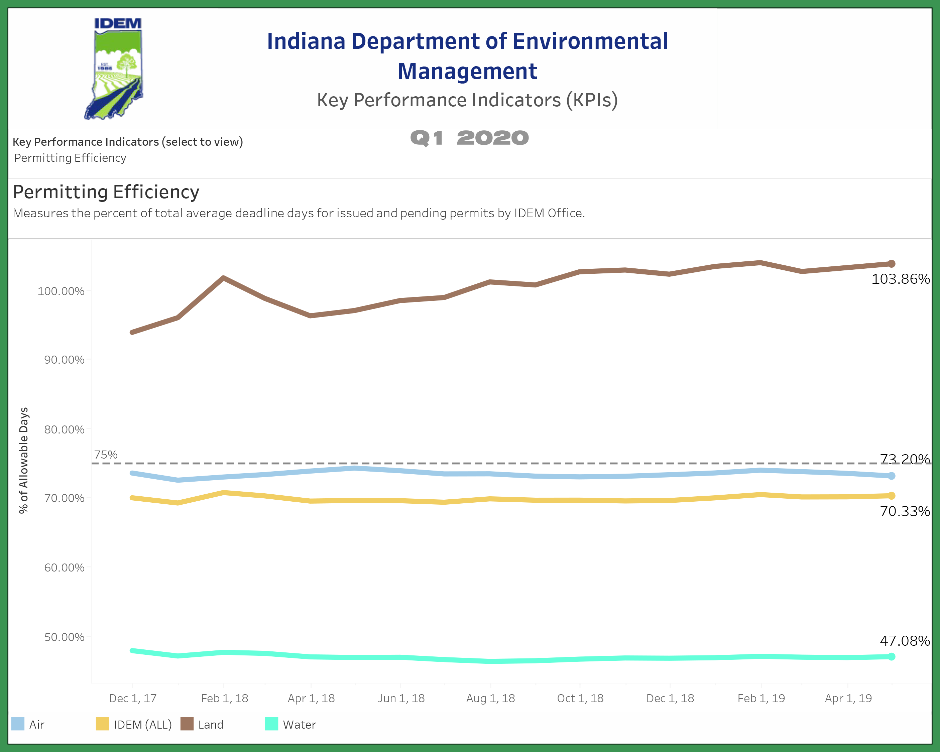Click the Q1 2020 heading
This screenshot has height=752, width=940.
click(469, 138)
